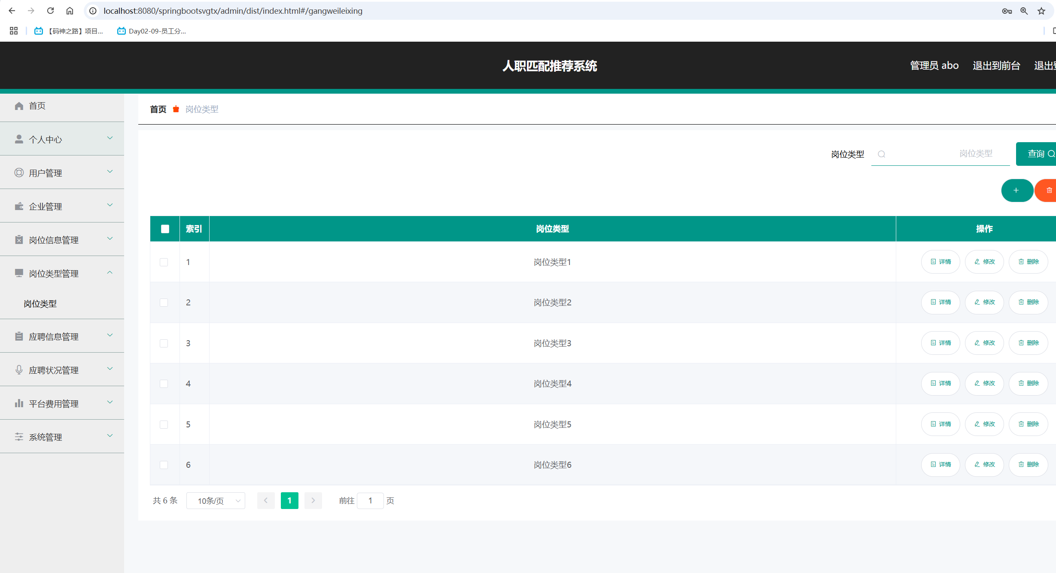Expand the 个人中心 menu chevron
1056x573 pixels.
[x=110, y=138]
